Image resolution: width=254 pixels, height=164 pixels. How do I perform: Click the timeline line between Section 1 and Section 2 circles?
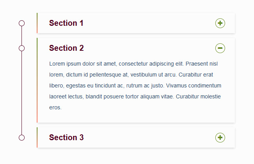[22, 36]
